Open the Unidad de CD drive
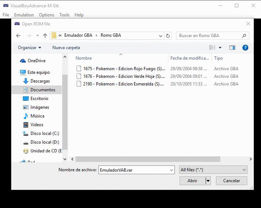Viewport: 261px width, 208px height. pos(46,151)
